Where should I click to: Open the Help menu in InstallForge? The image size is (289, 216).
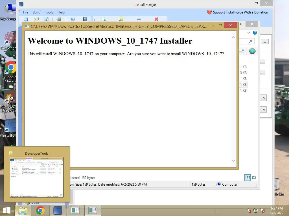(61, 12)
